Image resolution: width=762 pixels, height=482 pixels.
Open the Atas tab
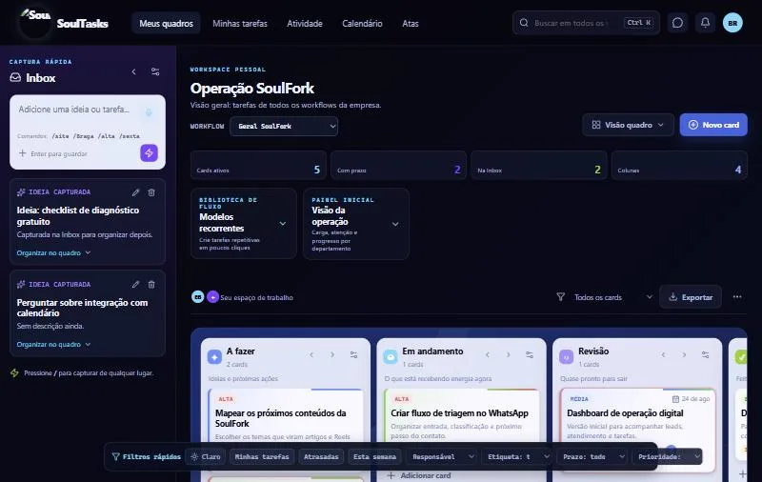[x=411, y=23]
